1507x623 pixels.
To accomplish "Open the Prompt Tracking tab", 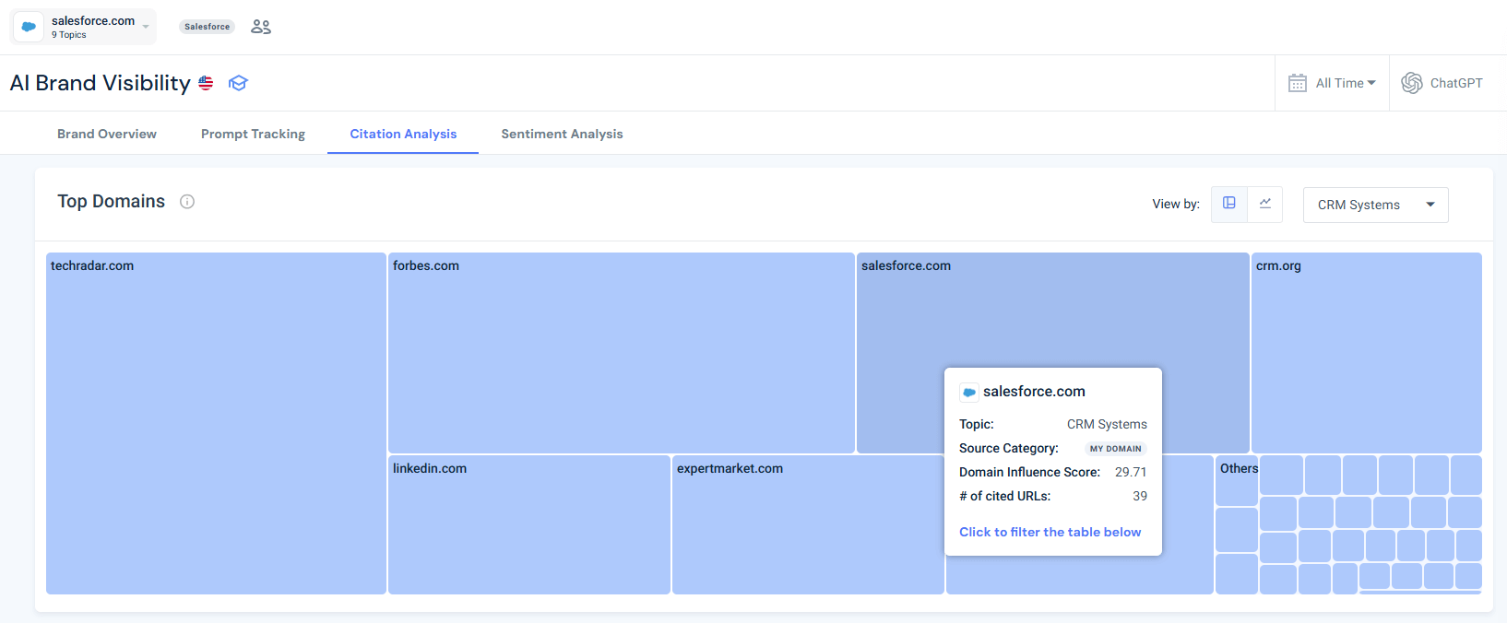I will click(253, 134).
